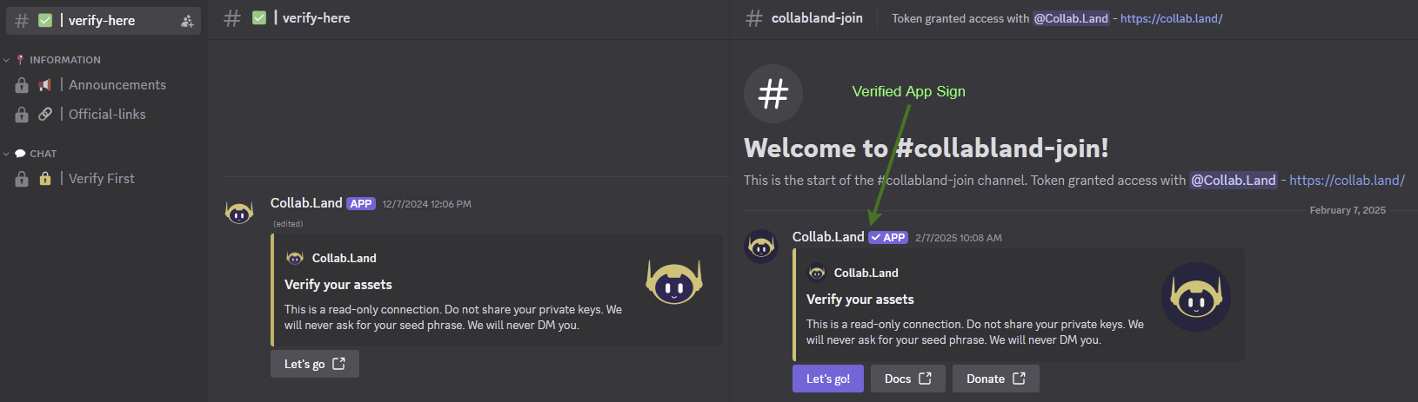Open robot thumbnail in collabland-join embed
Viewport: 1418px width, 402px height.
tap(1196, 297)
